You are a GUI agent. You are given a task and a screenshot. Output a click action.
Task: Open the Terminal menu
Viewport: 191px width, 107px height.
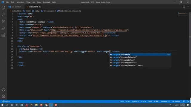point(46,2)
